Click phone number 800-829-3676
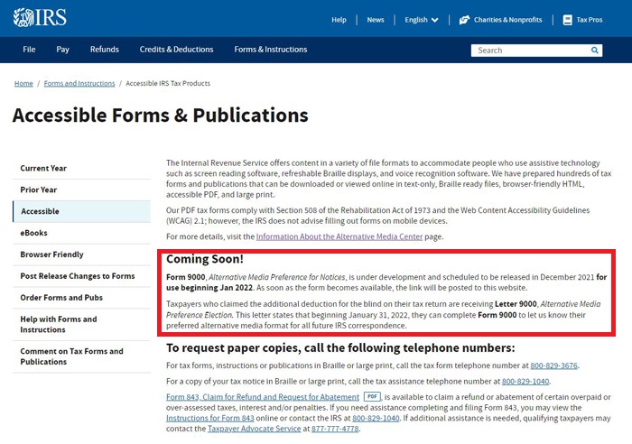The image size is (632, 444). 553,365
